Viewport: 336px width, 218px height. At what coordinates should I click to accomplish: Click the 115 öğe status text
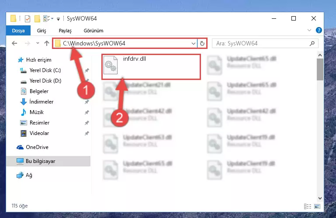coord(20,206)
